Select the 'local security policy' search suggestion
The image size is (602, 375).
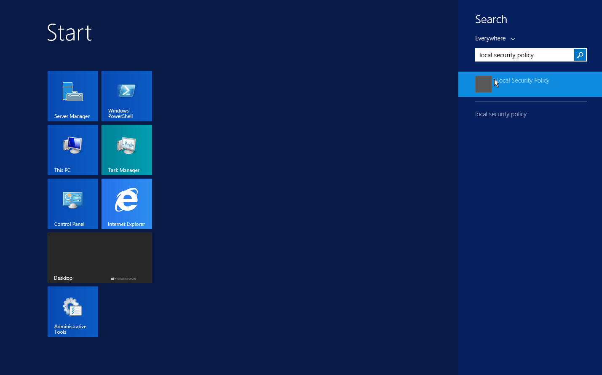[501, 114]
